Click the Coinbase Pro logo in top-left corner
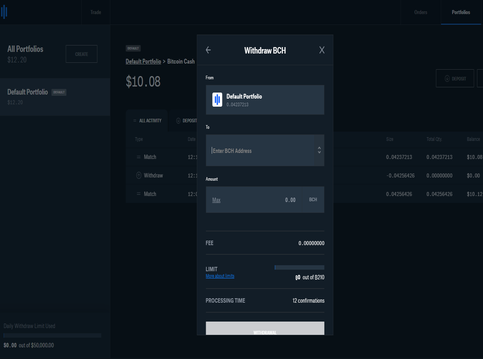The width and height of the screenshot is (483, 359). 4,12
